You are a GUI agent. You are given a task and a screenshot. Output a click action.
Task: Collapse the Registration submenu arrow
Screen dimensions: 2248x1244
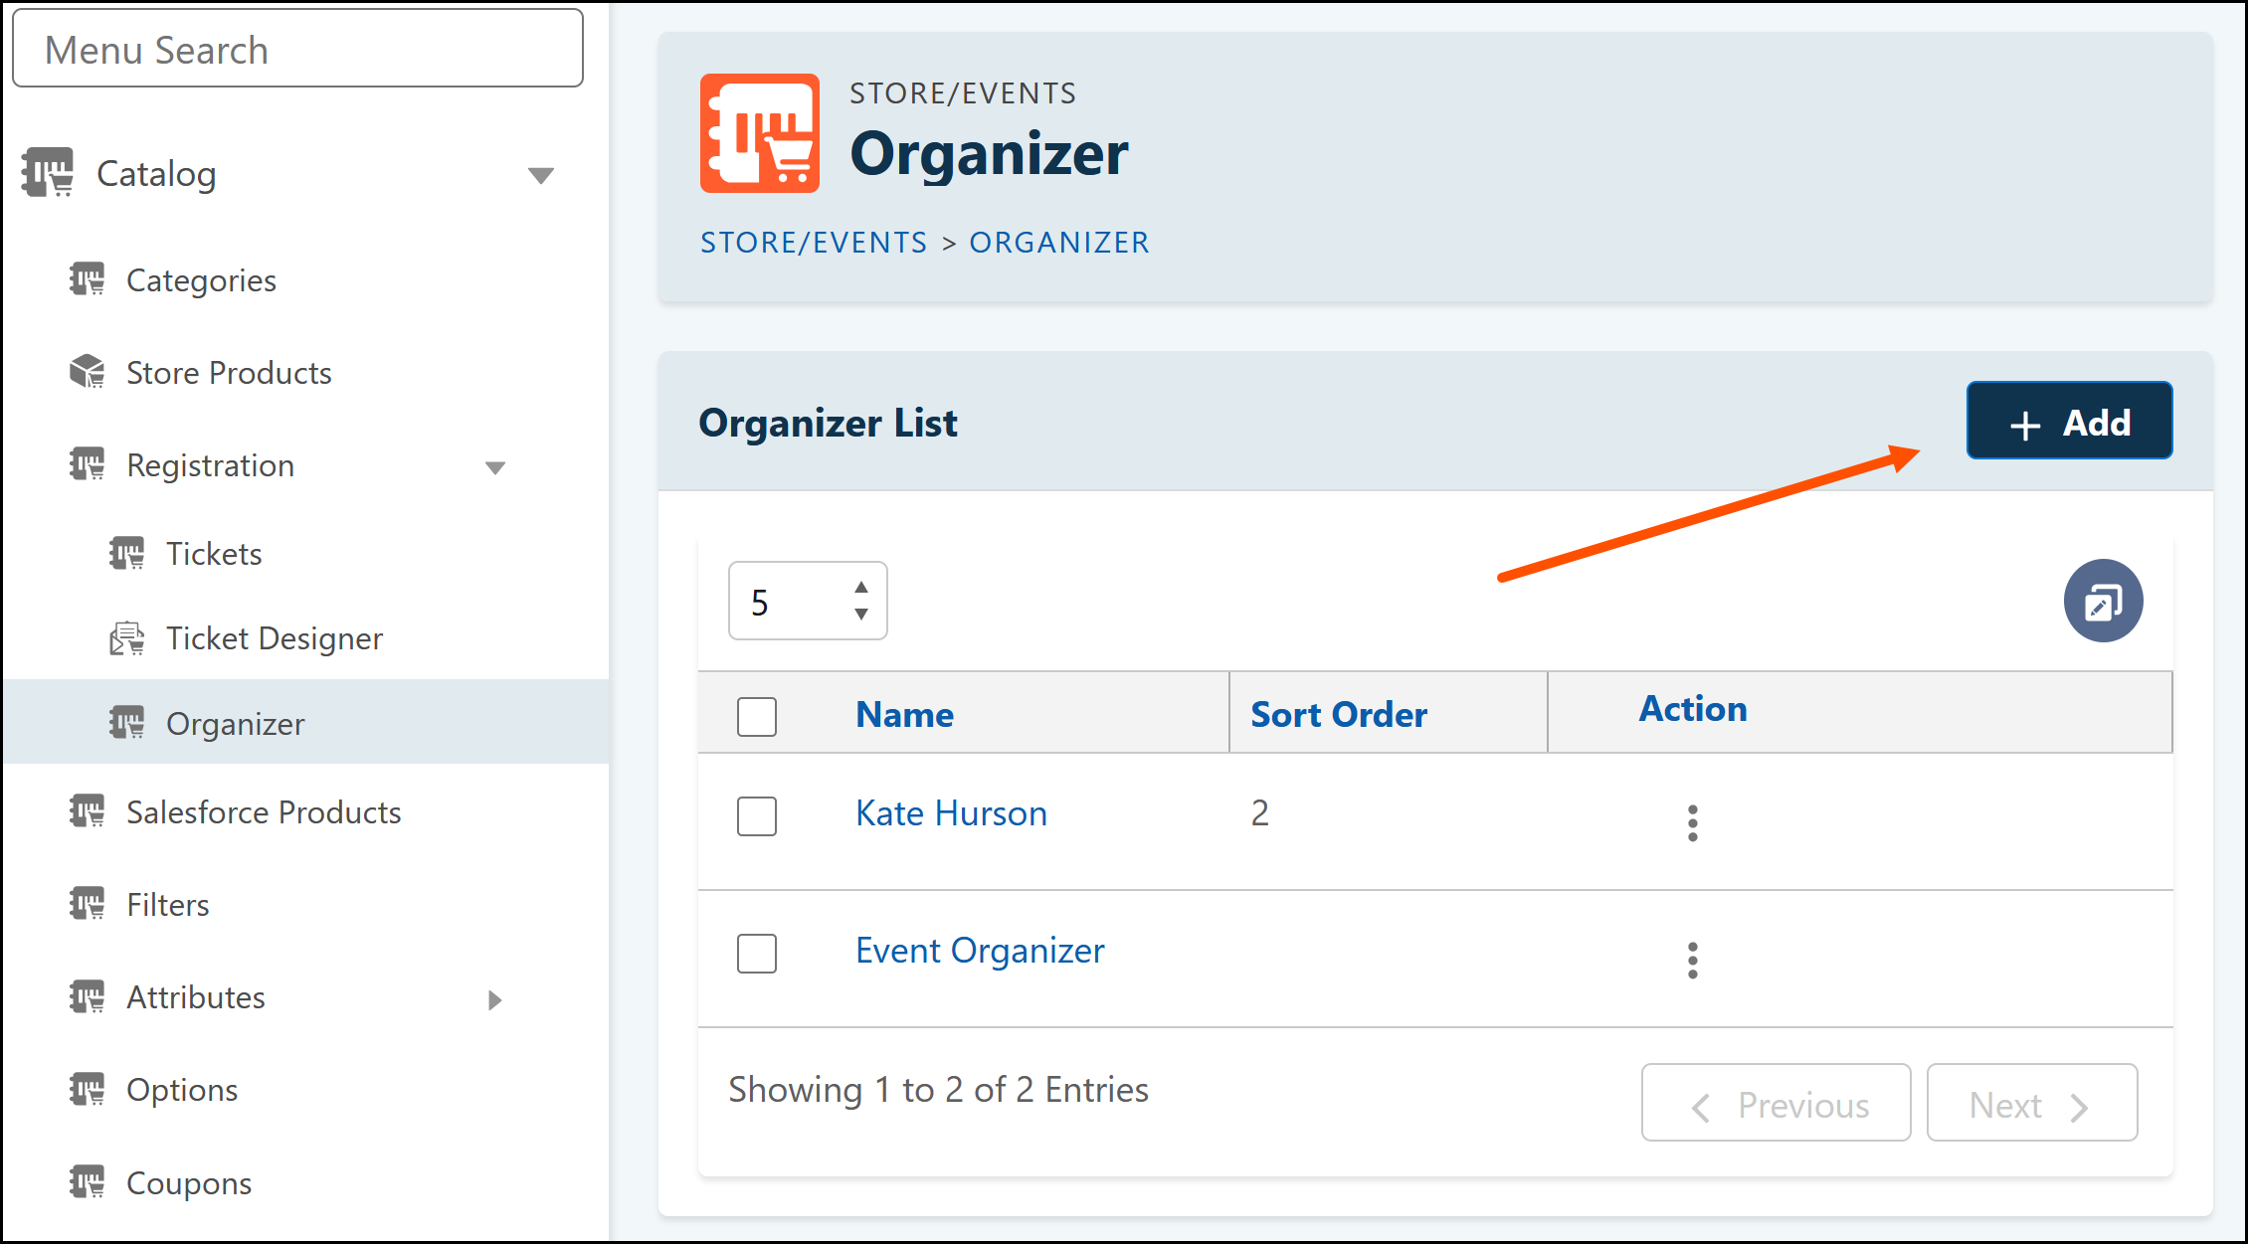pos(495,467)
